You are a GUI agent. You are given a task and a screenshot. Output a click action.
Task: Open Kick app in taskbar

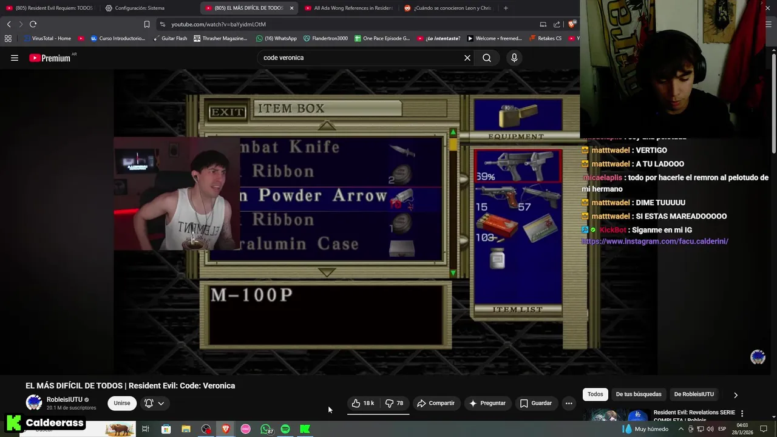point(305,429)
